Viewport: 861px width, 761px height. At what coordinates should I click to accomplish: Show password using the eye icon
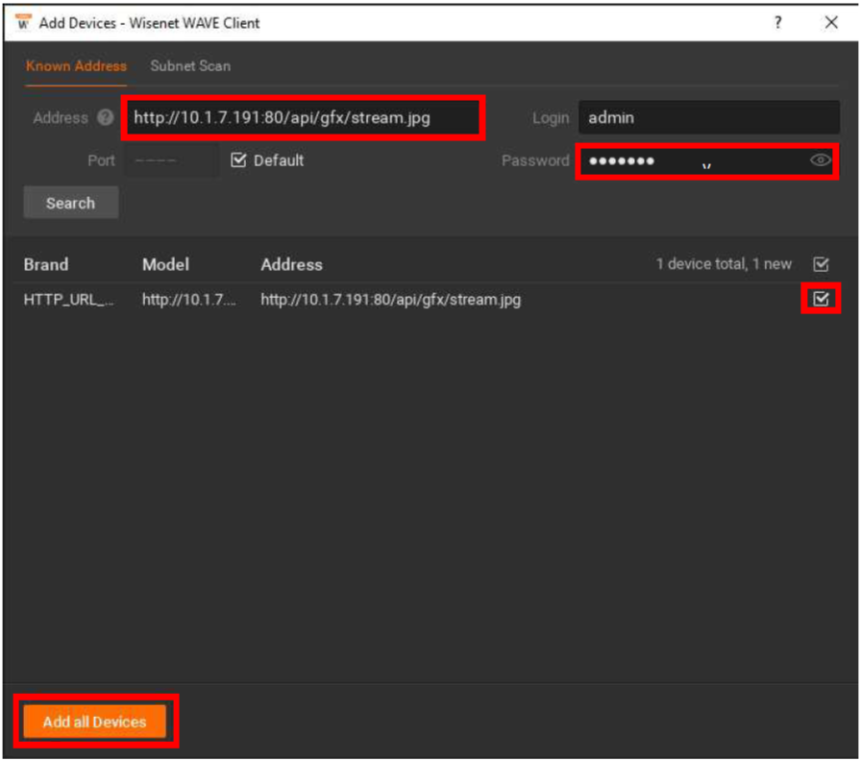click(820, 161)
